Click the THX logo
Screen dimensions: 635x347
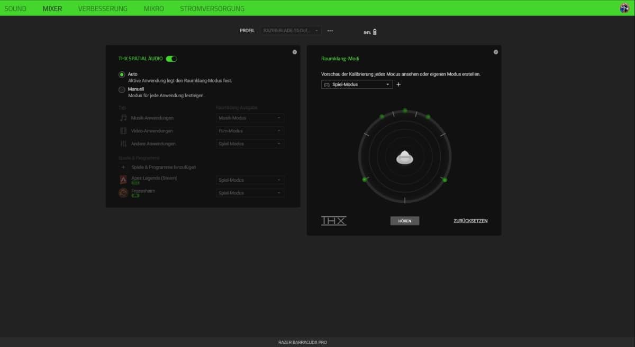(x=333, y=221)
